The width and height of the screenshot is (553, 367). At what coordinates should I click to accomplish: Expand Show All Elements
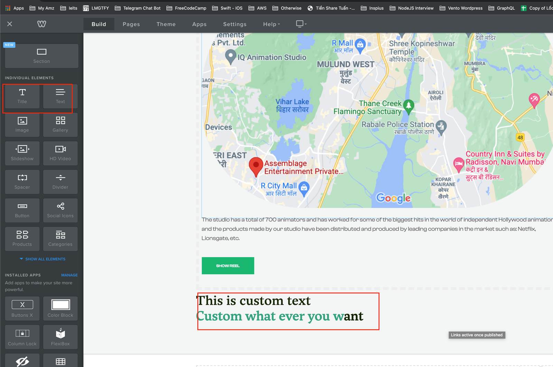(41, 259)
